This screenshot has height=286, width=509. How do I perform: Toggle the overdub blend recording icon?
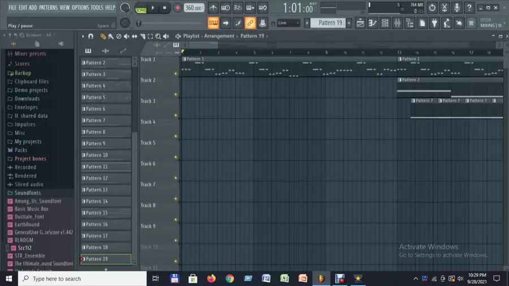click(250, 7)
